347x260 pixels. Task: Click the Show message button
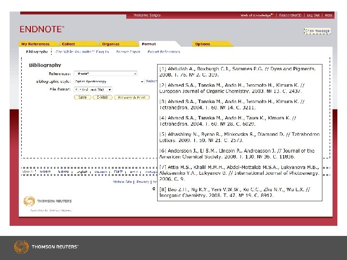317,31
